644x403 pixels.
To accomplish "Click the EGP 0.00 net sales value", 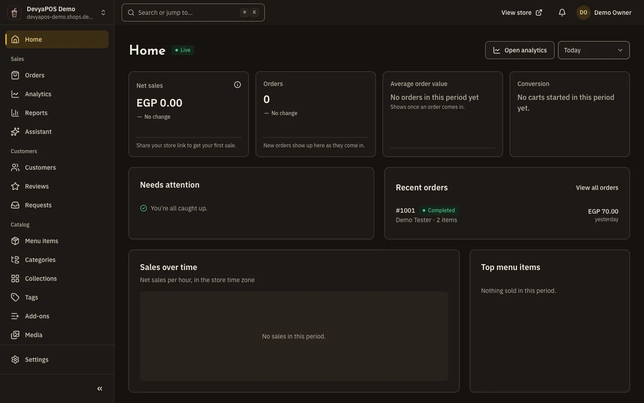I will tap(159, 103).
